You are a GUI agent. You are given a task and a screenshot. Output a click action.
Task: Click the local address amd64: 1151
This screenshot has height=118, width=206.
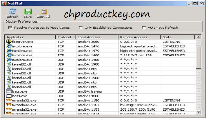pos(88,105)
